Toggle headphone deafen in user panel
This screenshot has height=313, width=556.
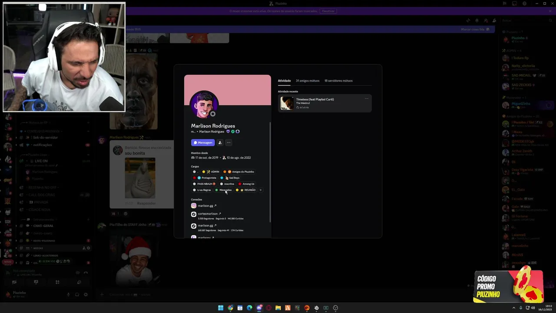[77, 294]
